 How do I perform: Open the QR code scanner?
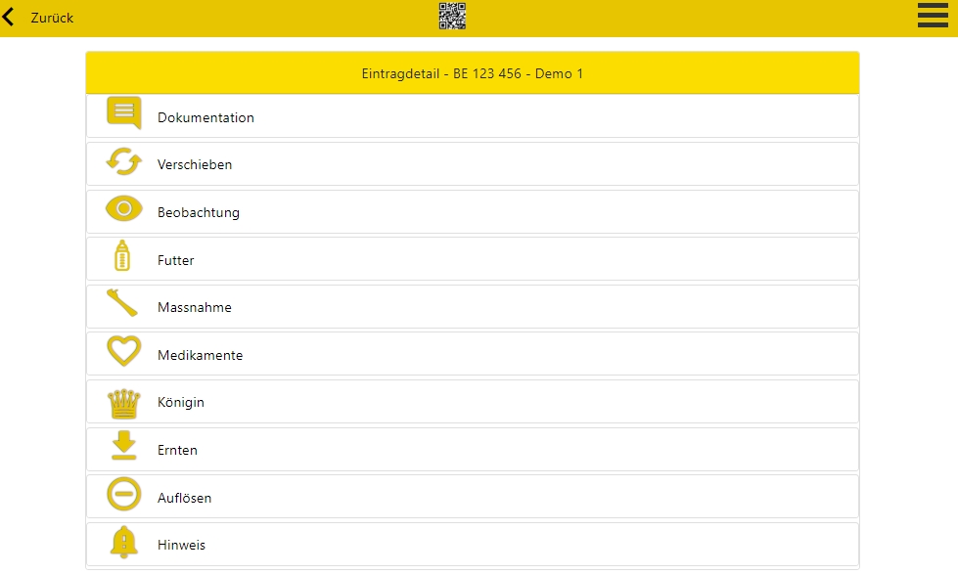(452, 16)
